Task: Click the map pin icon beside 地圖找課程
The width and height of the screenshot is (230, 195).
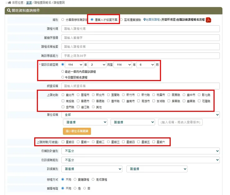Action: (145, 20)
